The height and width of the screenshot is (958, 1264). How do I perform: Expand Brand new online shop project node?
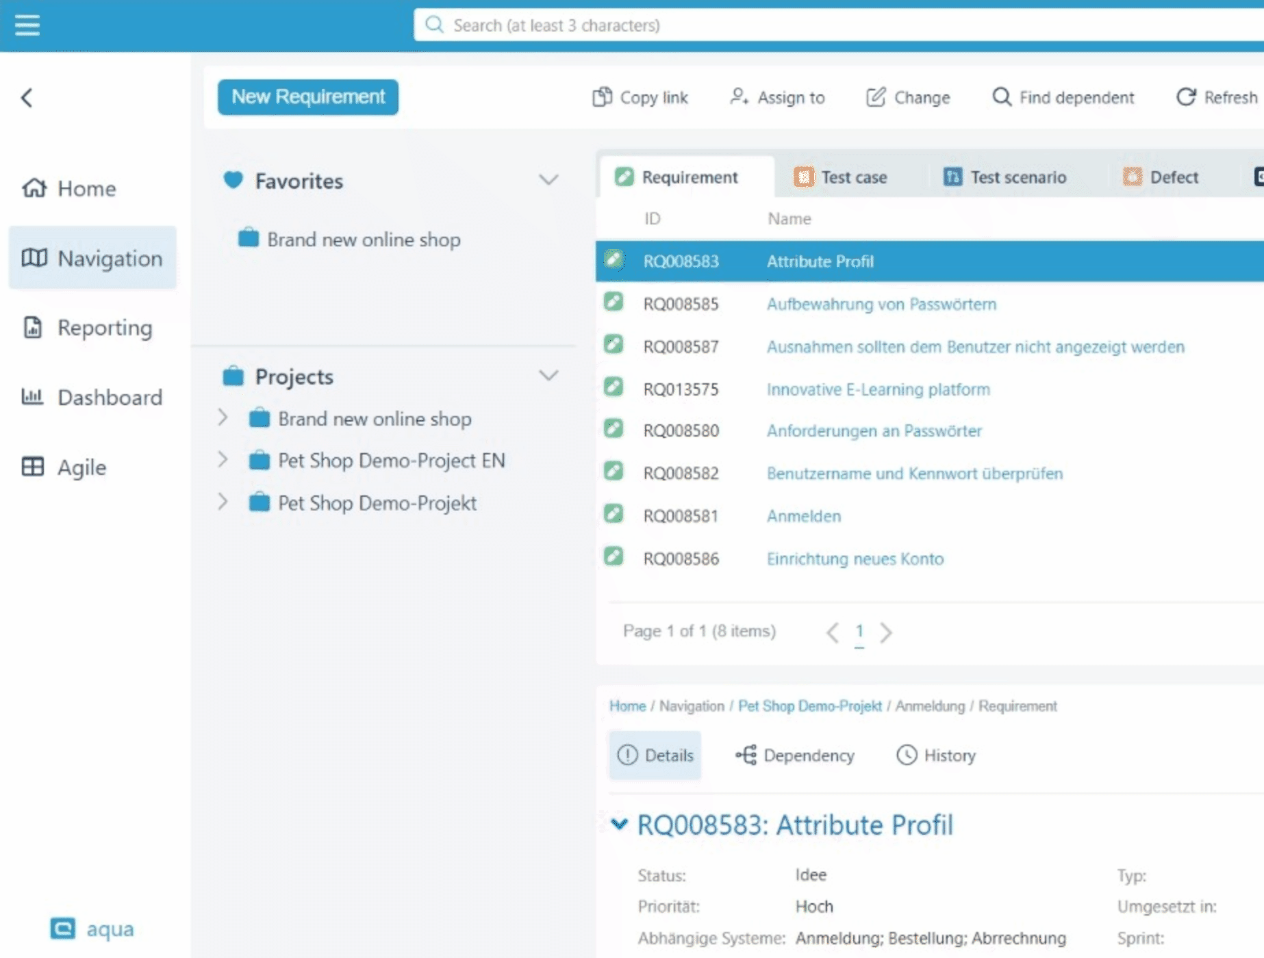tap(223, 418)
